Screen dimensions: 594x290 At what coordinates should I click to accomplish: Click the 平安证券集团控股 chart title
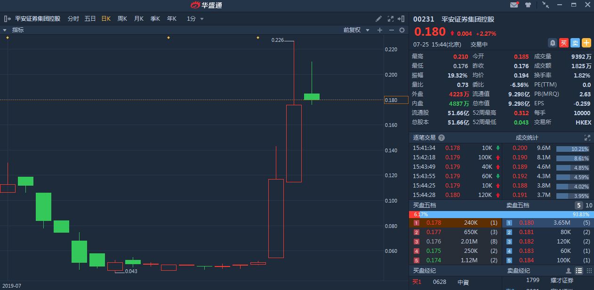click(x=38, y=19)
